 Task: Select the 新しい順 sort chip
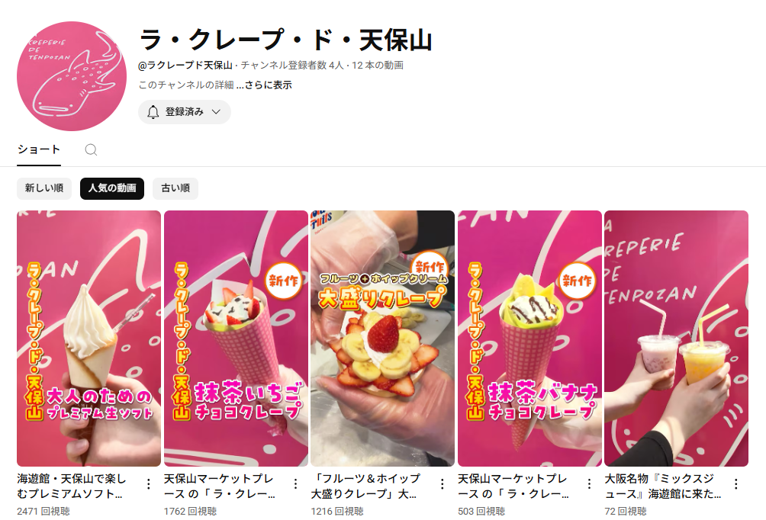(44, 188)
